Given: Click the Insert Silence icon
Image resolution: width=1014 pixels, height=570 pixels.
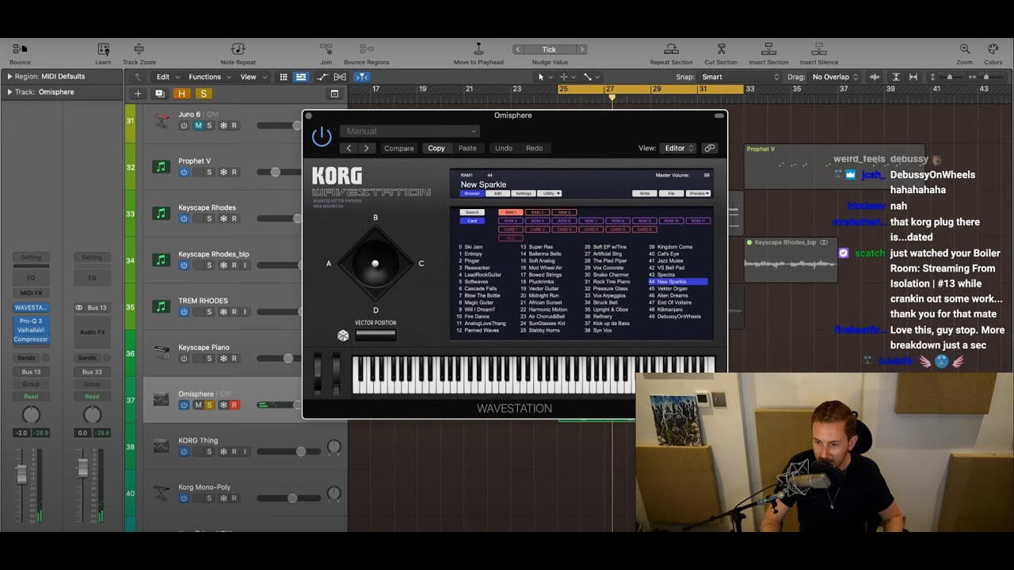Looking at the screenshot, I should 819,49.
